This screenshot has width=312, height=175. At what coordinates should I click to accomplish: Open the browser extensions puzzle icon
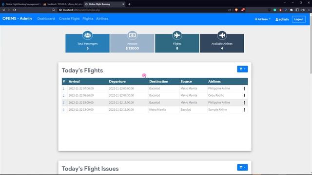[292, 10]
